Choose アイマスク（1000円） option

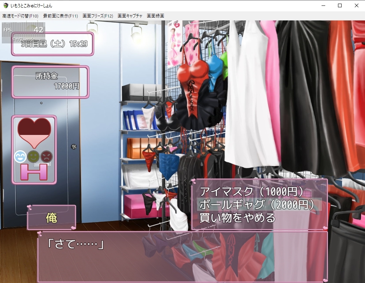pos(252,191)
